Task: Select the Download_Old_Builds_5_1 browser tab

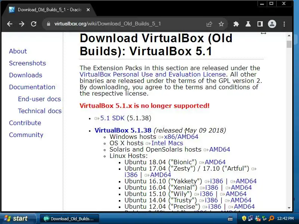Action: (x=50, y=10)
